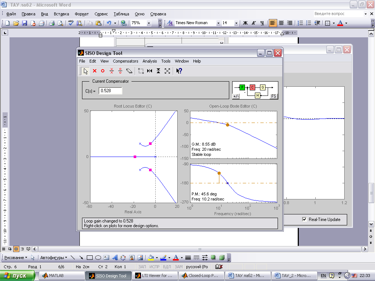Open the Формат menu in Word

pos(82,14)
